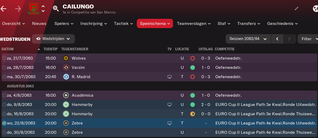Toggle the checkmark on Wolves 21/7/2063 match
318x138 pixels.
tap(4, 58)
